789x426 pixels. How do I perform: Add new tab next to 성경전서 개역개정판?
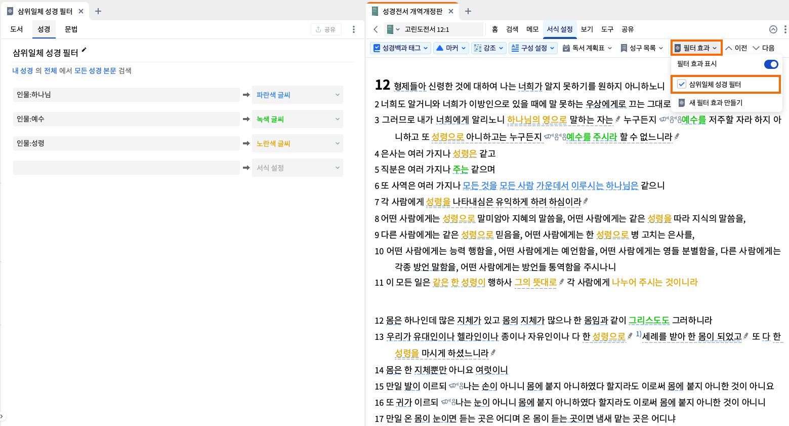tap(468, 11)
